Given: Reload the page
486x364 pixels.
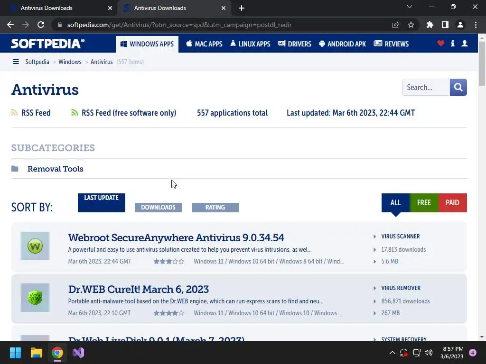Looking at the screenshot, I should [41, 25].
